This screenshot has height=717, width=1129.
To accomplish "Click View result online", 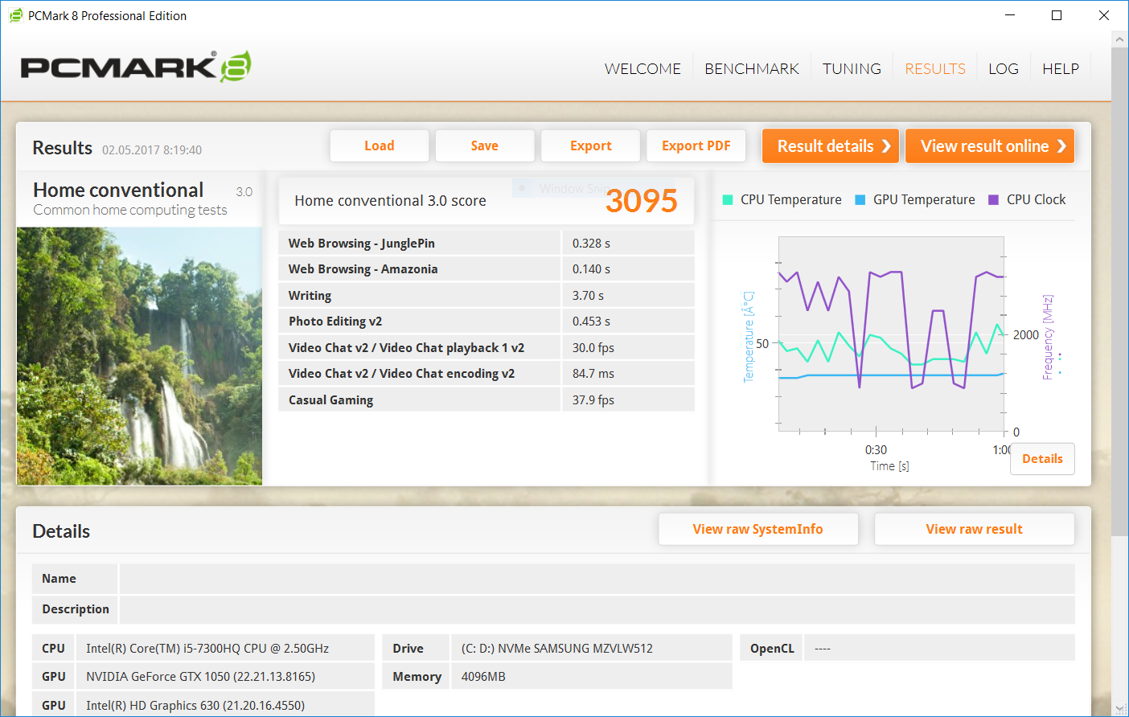I will [x=990, y=145].
